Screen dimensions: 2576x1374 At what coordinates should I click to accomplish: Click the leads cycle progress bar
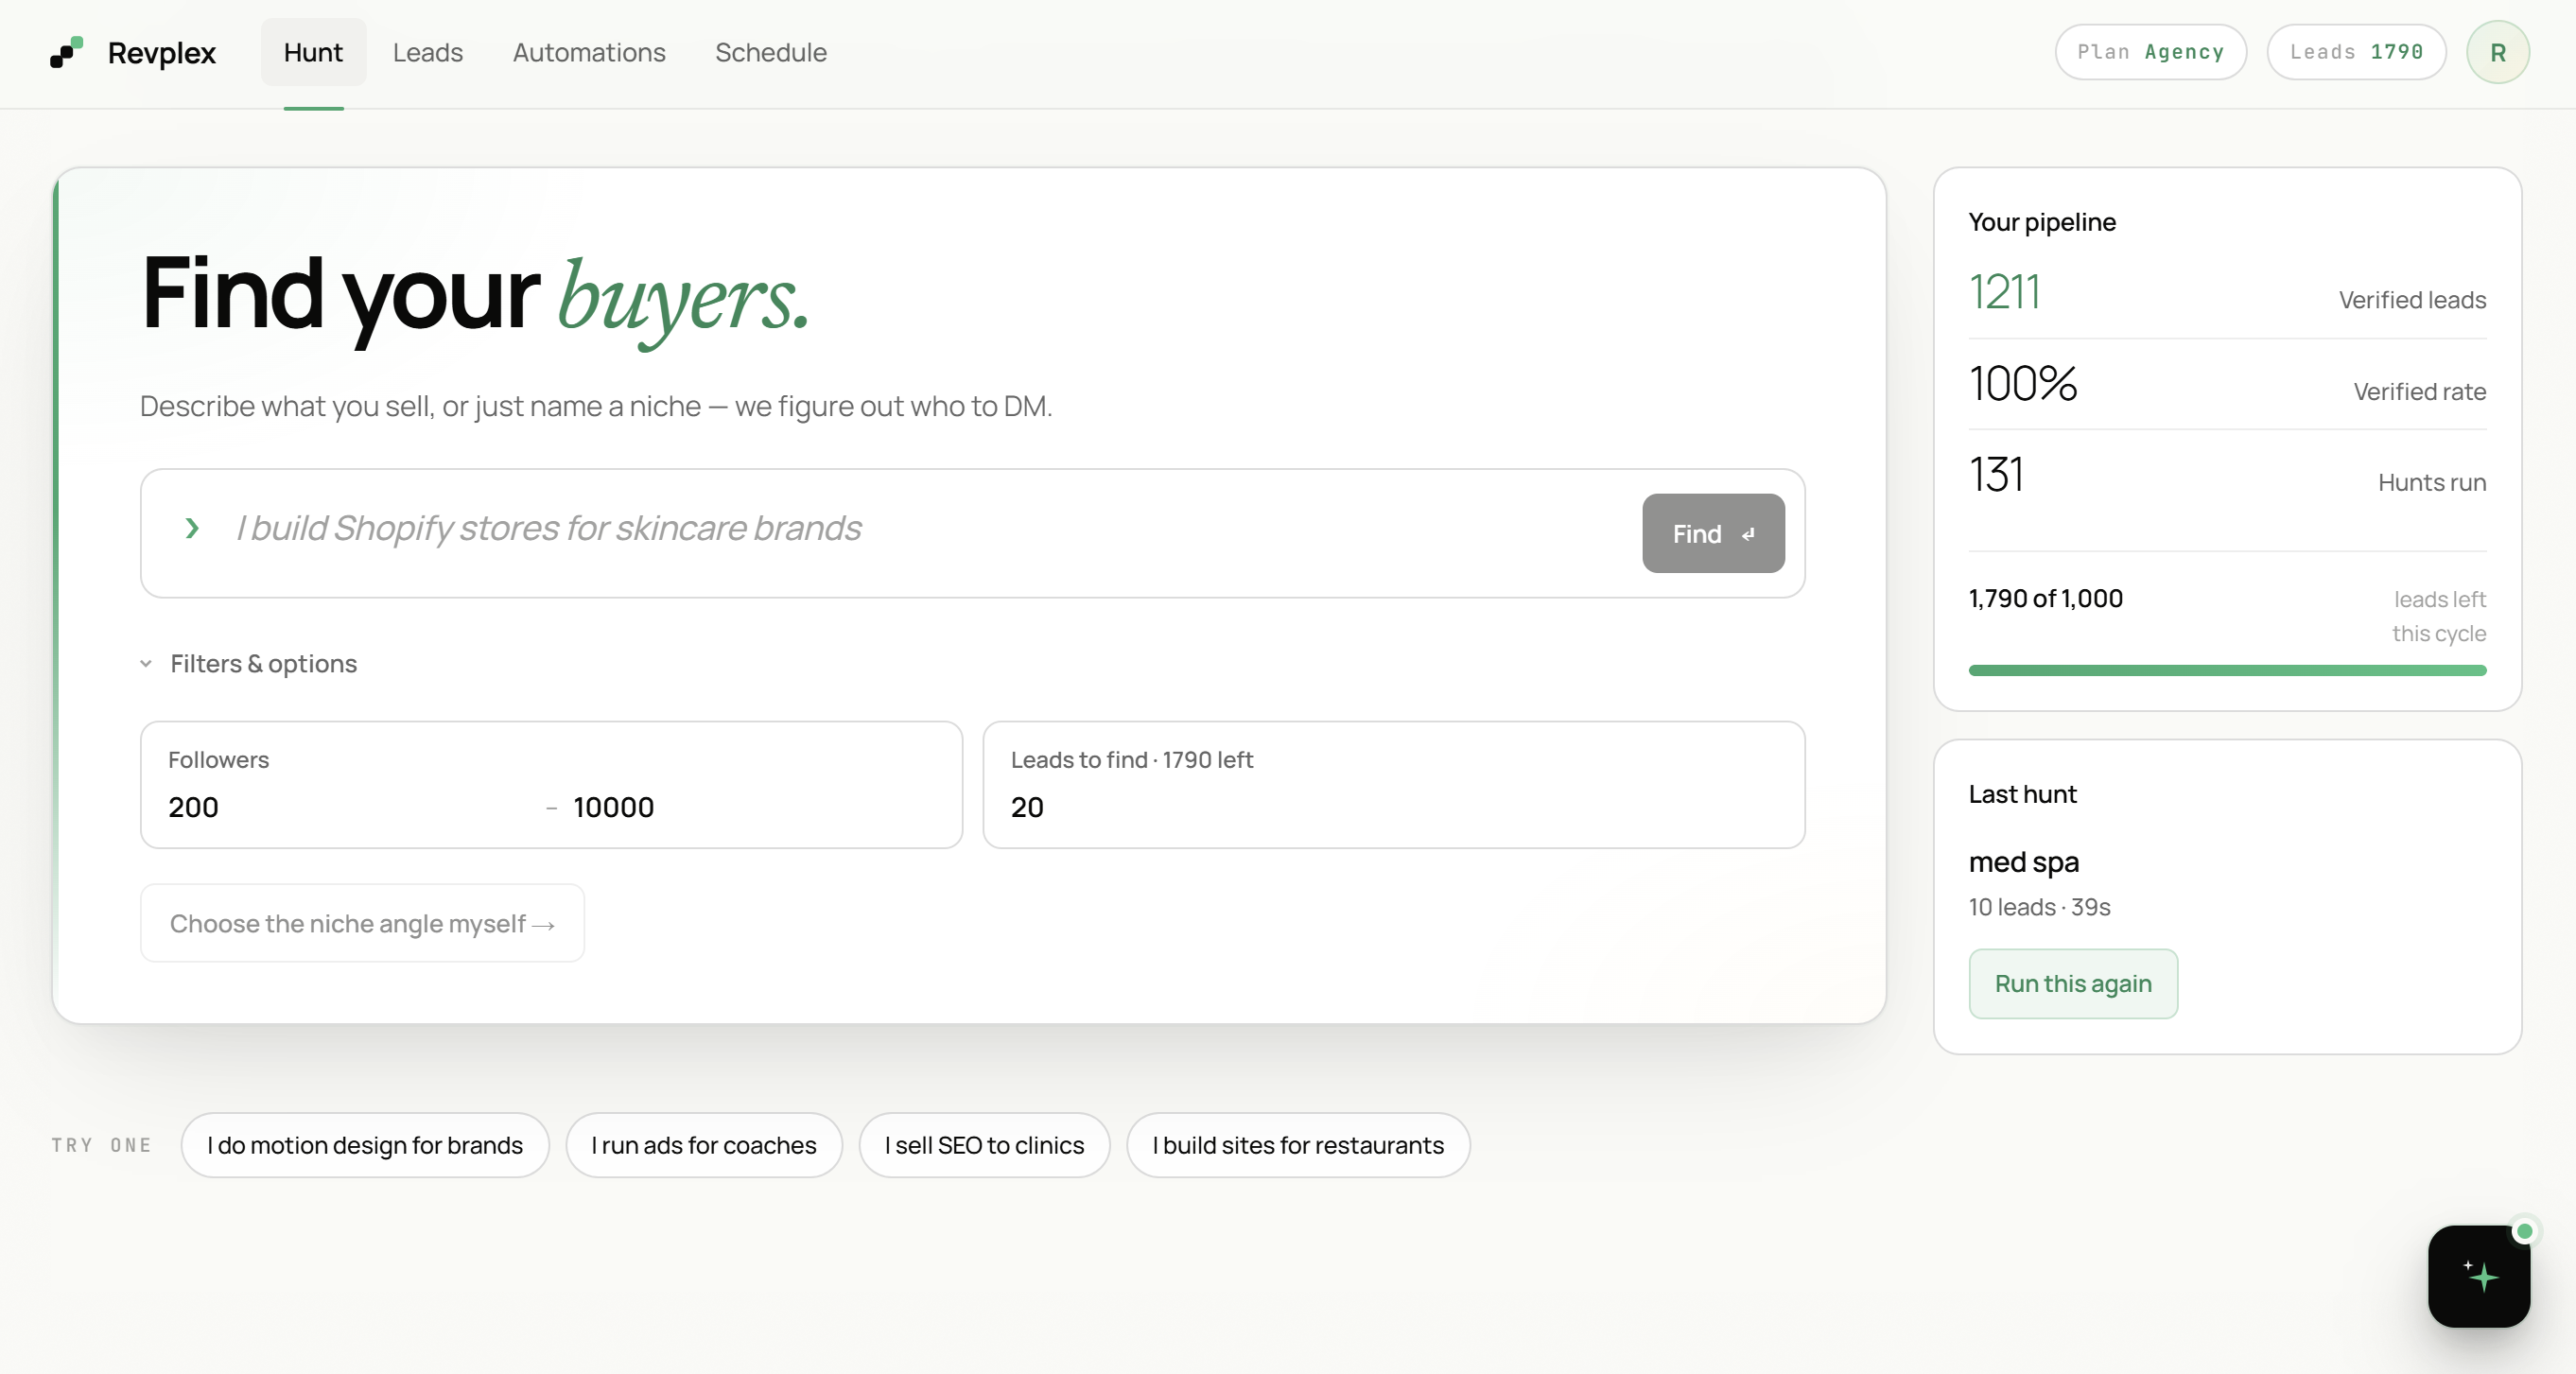pos(2227,670)
